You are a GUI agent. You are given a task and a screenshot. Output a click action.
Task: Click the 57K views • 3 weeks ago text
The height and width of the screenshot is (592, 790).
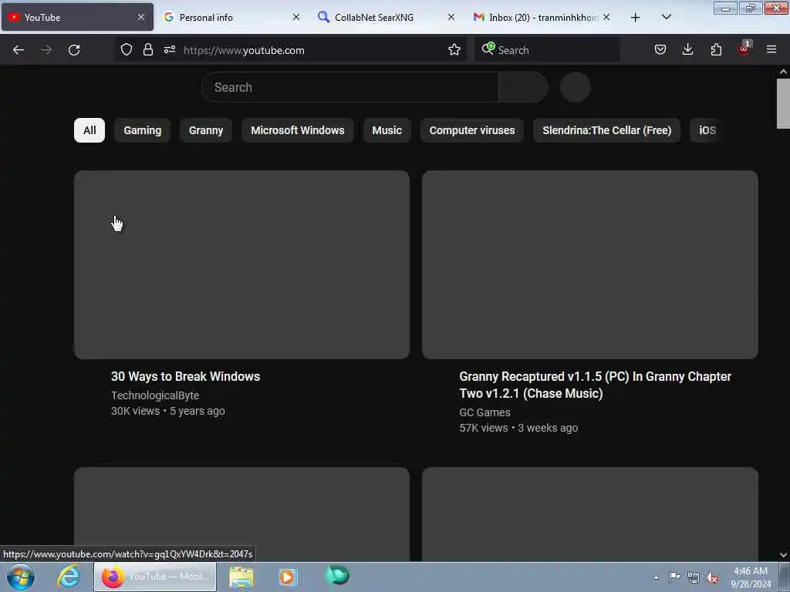tap(518, 428)
